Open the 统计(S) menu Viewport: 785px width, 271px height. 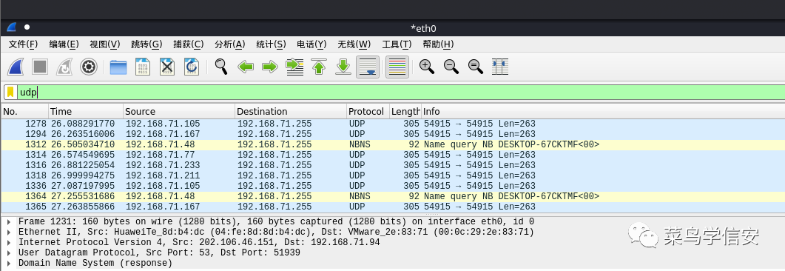[x=271, y=44]
